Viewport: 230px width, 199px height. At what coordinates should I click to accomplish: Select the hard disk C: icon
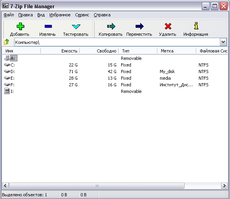point(7,65)
